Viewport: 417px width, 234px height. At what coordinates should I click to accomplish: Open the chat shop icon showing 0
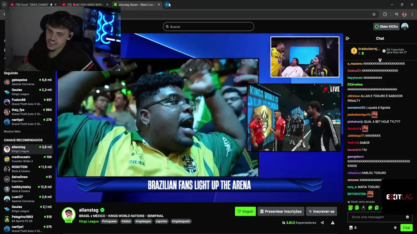[x=353, y=228]
